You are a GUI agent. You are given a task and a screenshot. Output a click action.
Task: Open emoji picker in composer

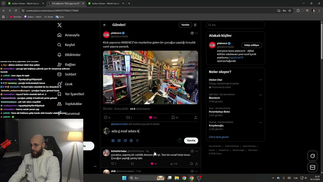pos(131,141)
